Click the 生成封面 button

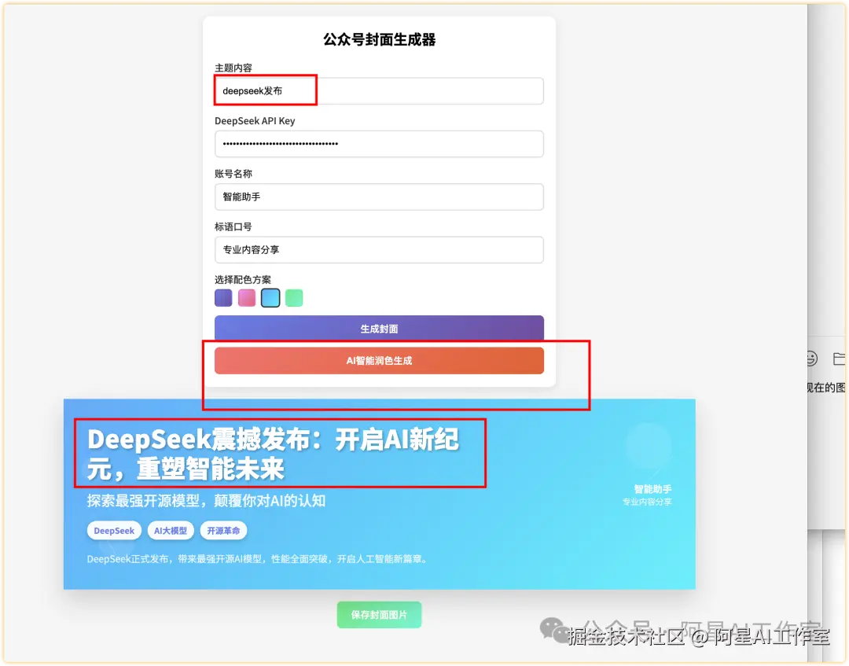pyautogui.click(x=379, y=329)
